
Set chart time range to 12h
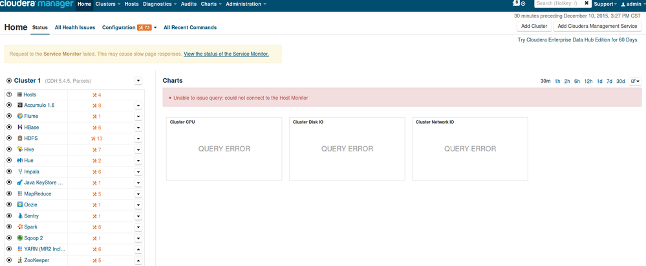[588, 82]
